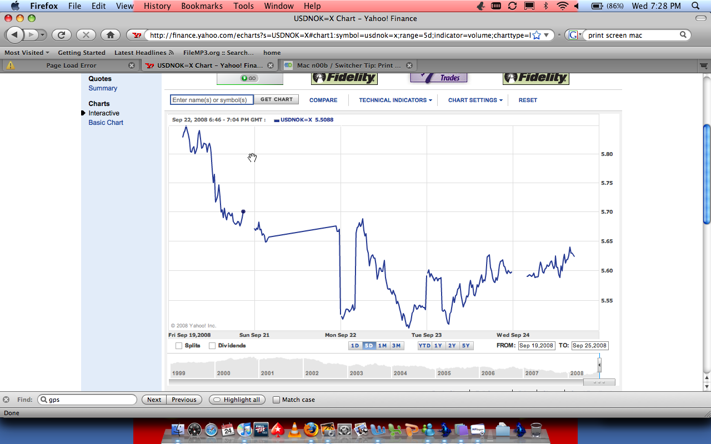Open VLC media player from the Dock
Screen dimensions: 711x444
294,430
